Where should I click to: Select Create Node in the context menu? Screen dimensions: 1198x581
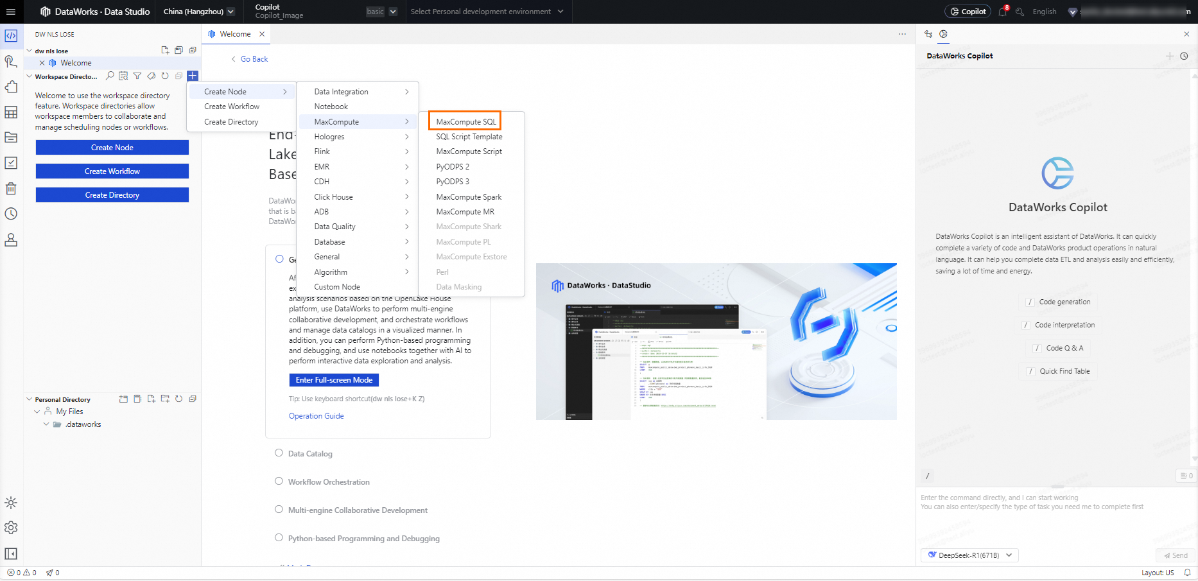[x=242, y=92]
